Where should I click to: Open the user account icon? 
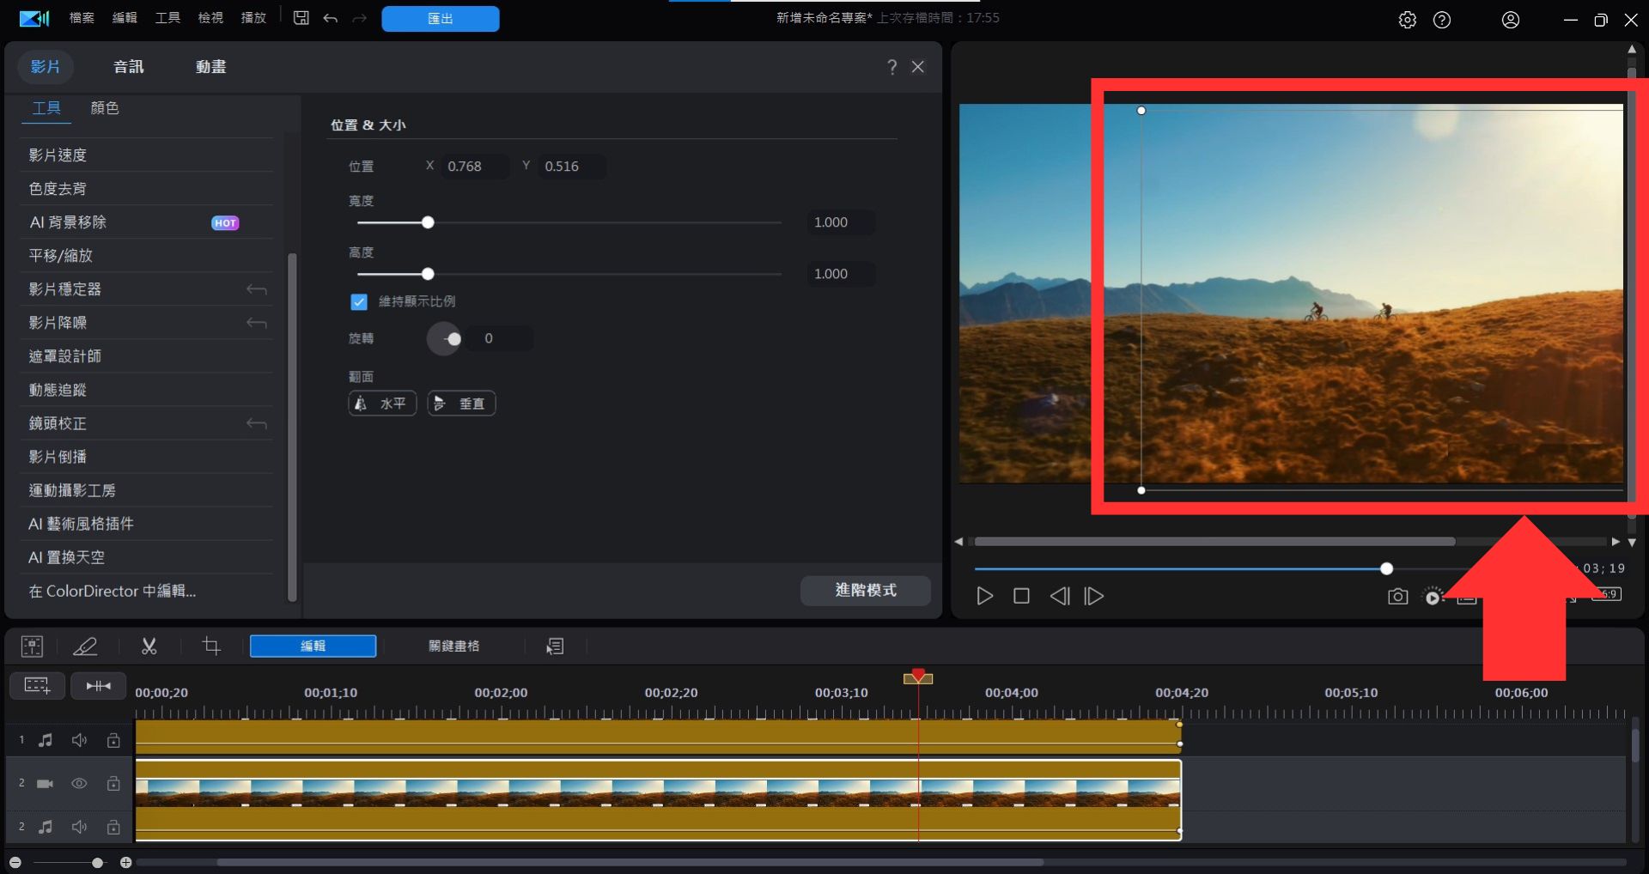(1511, 20)
